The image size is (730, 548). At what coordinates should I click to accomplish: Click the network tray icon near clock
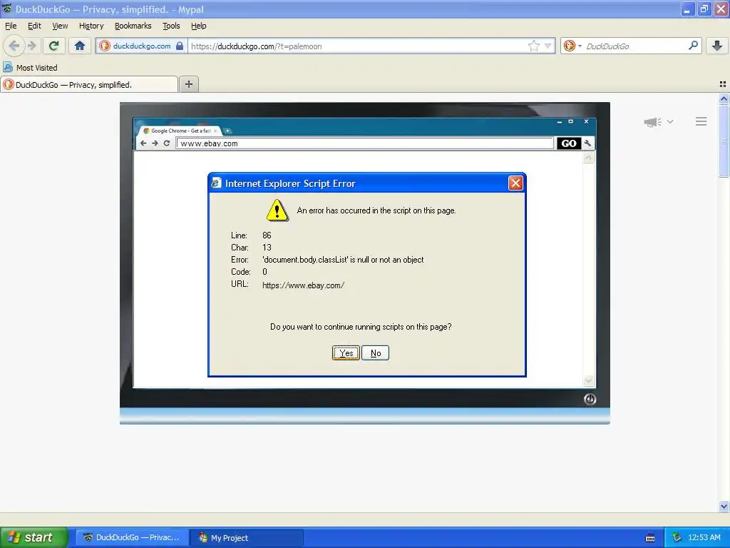point(677,538)
